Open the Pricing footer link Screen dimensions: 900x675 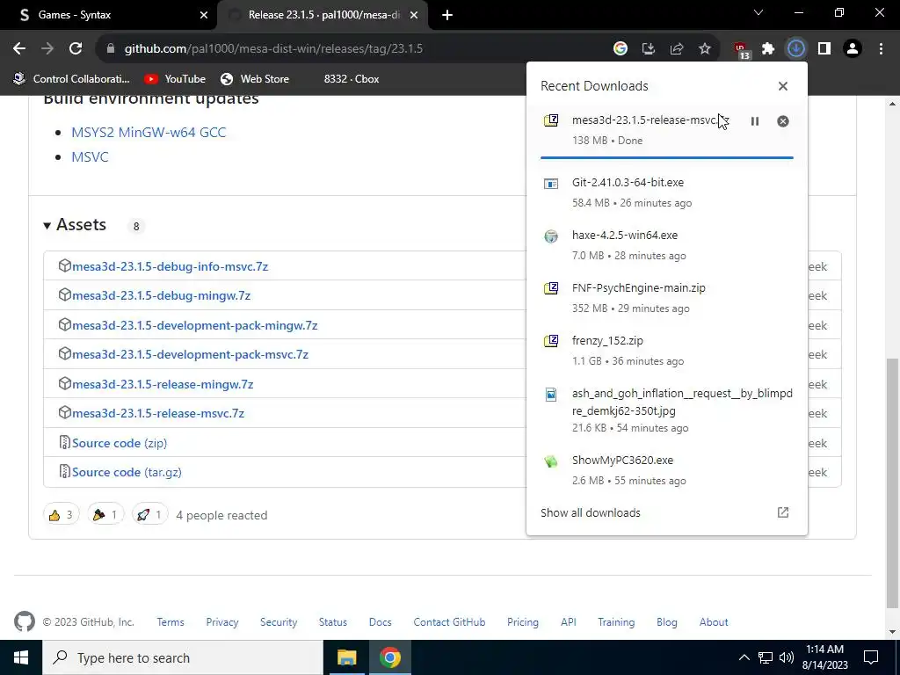point(523,622)
